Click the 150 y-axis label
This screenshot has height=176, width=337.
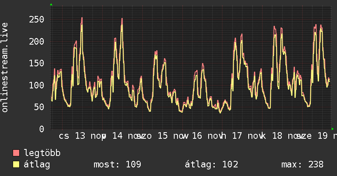(x=36, y=63)
